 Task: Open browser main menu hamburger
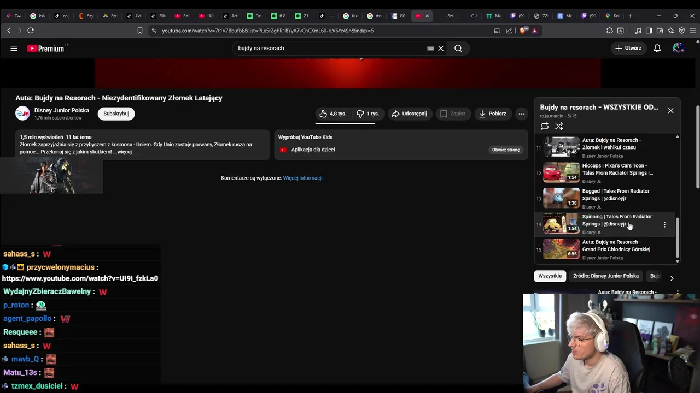tap(693, 31)
